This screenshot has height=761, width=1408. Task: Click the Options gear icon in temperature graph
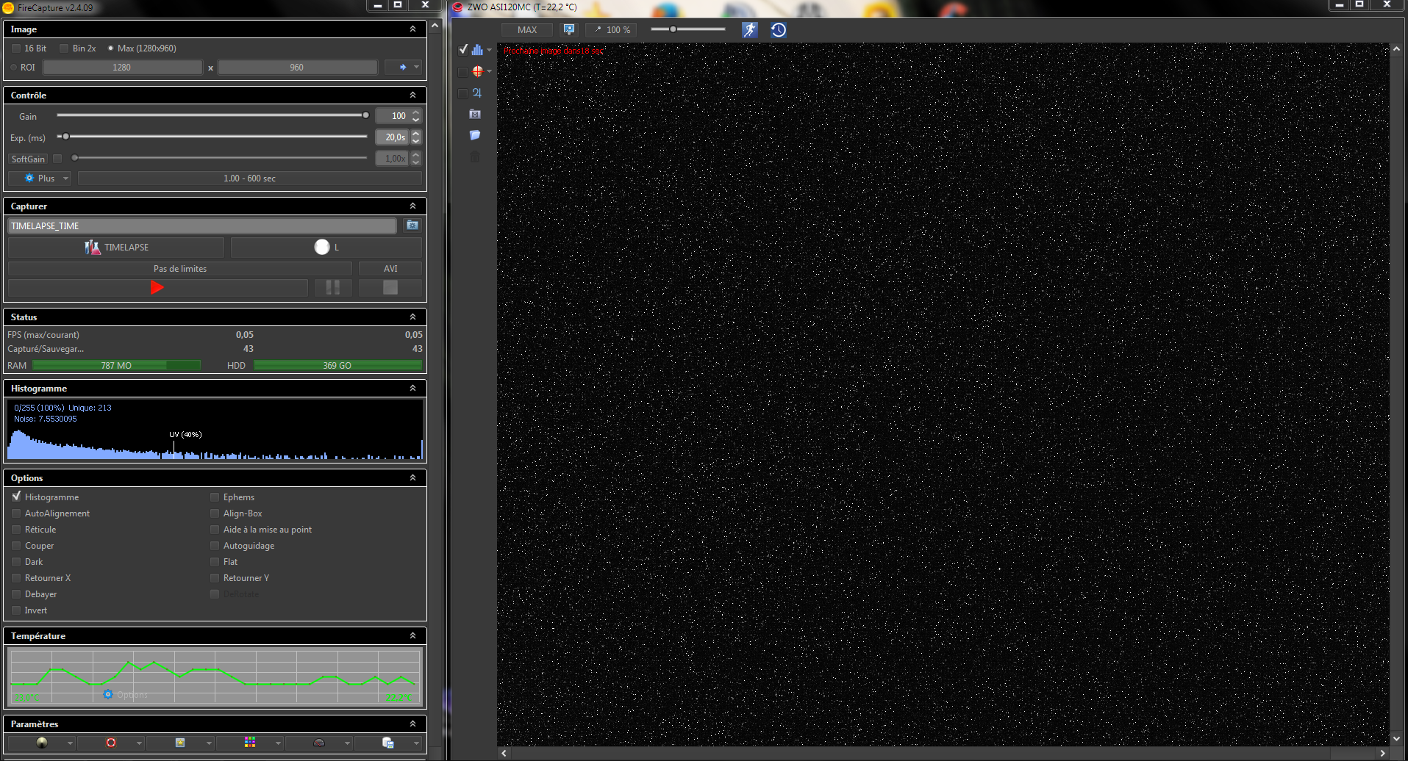click(x=108, y=694)
